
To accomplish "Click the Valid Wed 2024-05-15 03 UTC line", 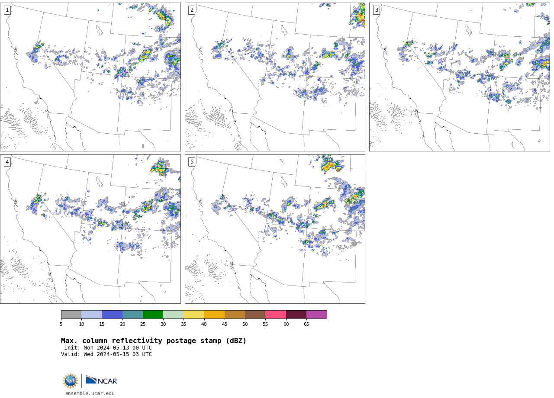I will tap(106, 354).
